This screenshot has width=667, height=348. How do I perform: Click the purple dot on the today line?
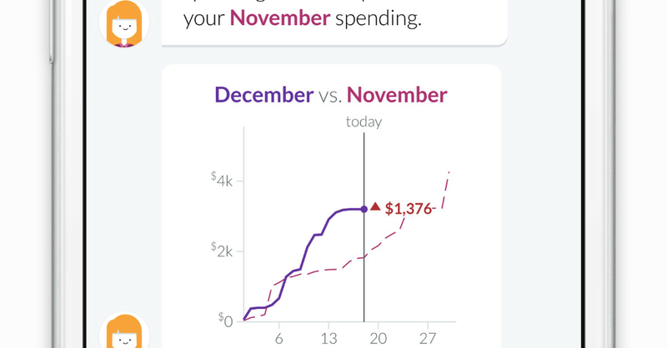click(x=364, y=208)
